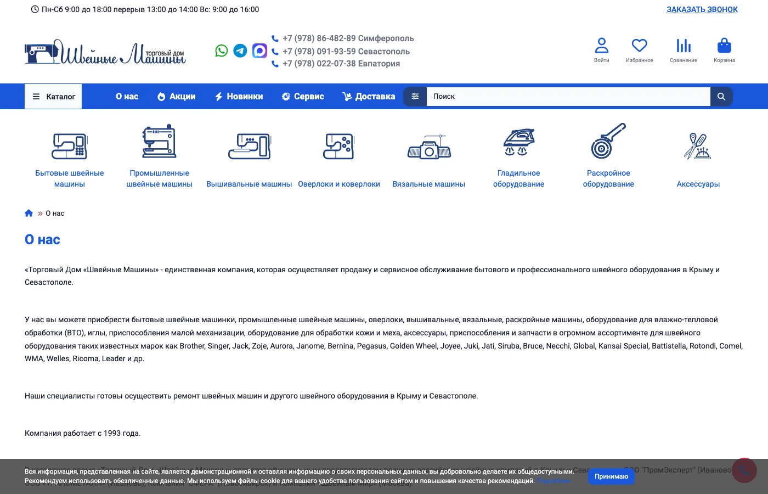The image size is (768, 494).
Task: Click the Поиск search input field
Action: [x=568, y=97]
